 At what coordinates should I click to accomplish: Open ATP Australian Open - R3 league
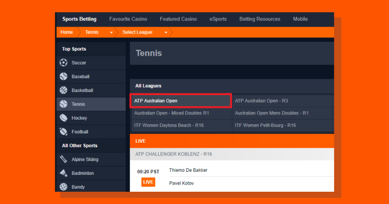point(283,101)
